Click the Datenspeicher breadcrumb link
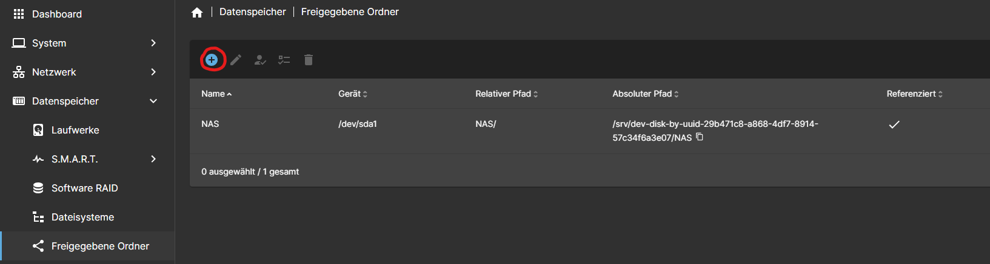 pos(252,12)
